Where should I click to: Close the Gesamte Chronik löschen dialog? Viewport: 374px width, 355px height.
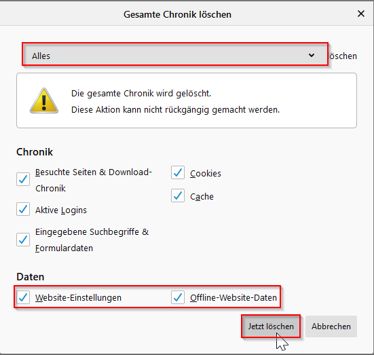coord(361,14)
